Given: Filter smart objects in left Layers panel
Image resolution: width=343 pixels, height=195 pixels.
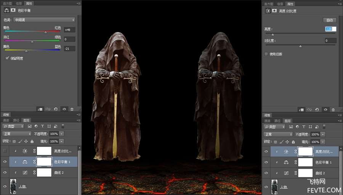Looking at the screenshot, I should pos(56,126).
